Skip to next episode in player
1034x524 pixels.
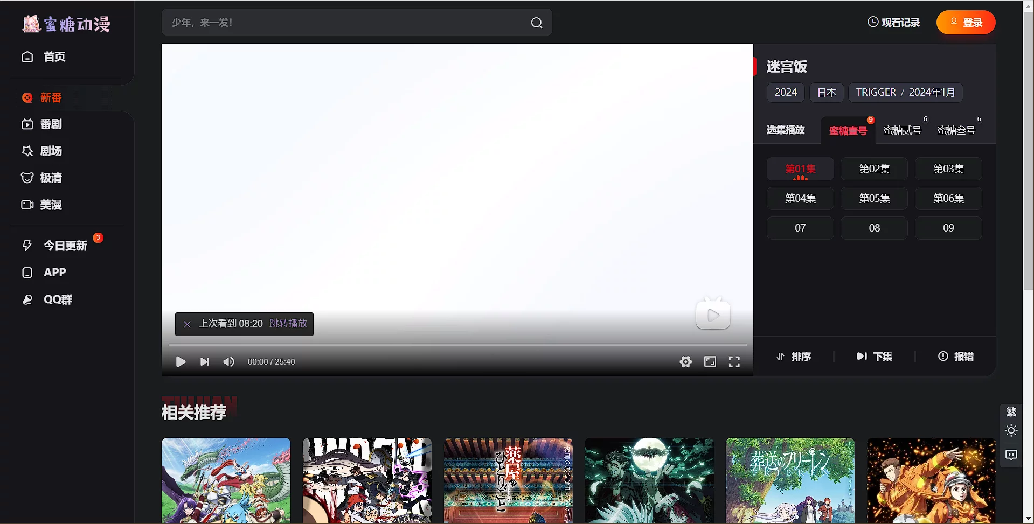coord(204,362)
